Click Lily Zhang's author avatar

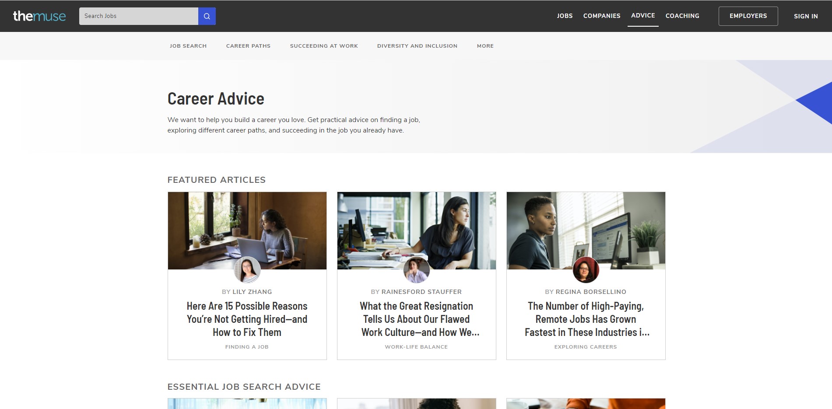click(x=247, y=270)
